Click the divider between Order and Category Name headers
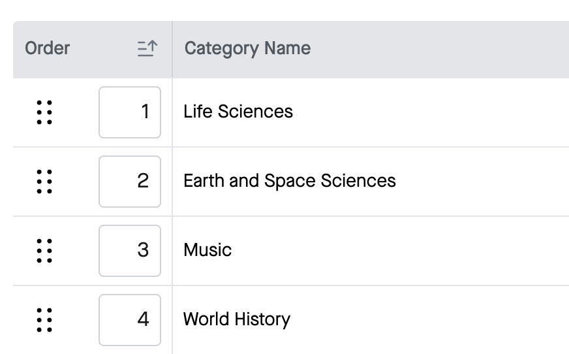The height and width of the screenshot is (354, 569). pyautogui.click(x=172, y=50)
